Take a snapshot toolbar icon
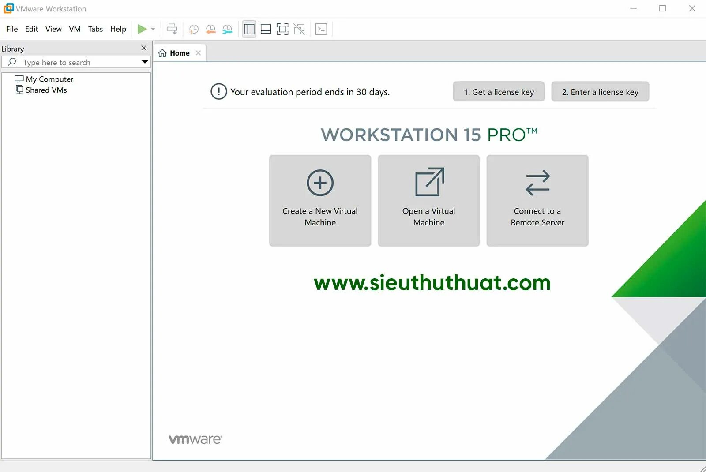This screenshot has height=472, width=706. [x=194, y=29]
